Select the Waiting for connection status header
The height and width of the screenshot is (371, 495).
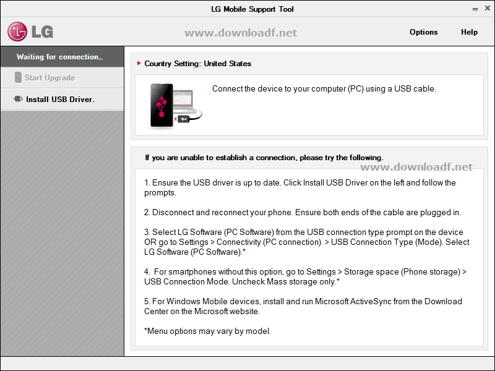coord(62,57)
